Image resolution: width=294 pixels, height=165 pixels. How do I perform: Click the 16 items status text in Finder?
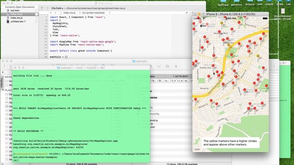(81, 164)
